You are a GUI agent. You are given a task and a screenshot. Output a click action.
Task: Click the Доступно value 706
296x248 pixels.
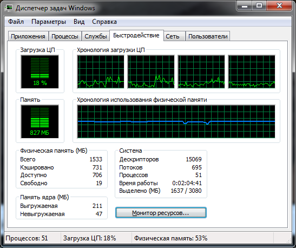tap(97, 175)
